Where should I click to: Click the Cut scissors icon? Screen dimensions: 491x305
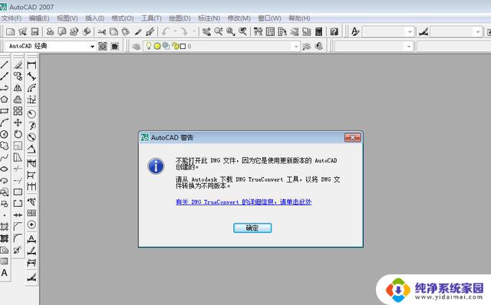[x=102, y=31]
